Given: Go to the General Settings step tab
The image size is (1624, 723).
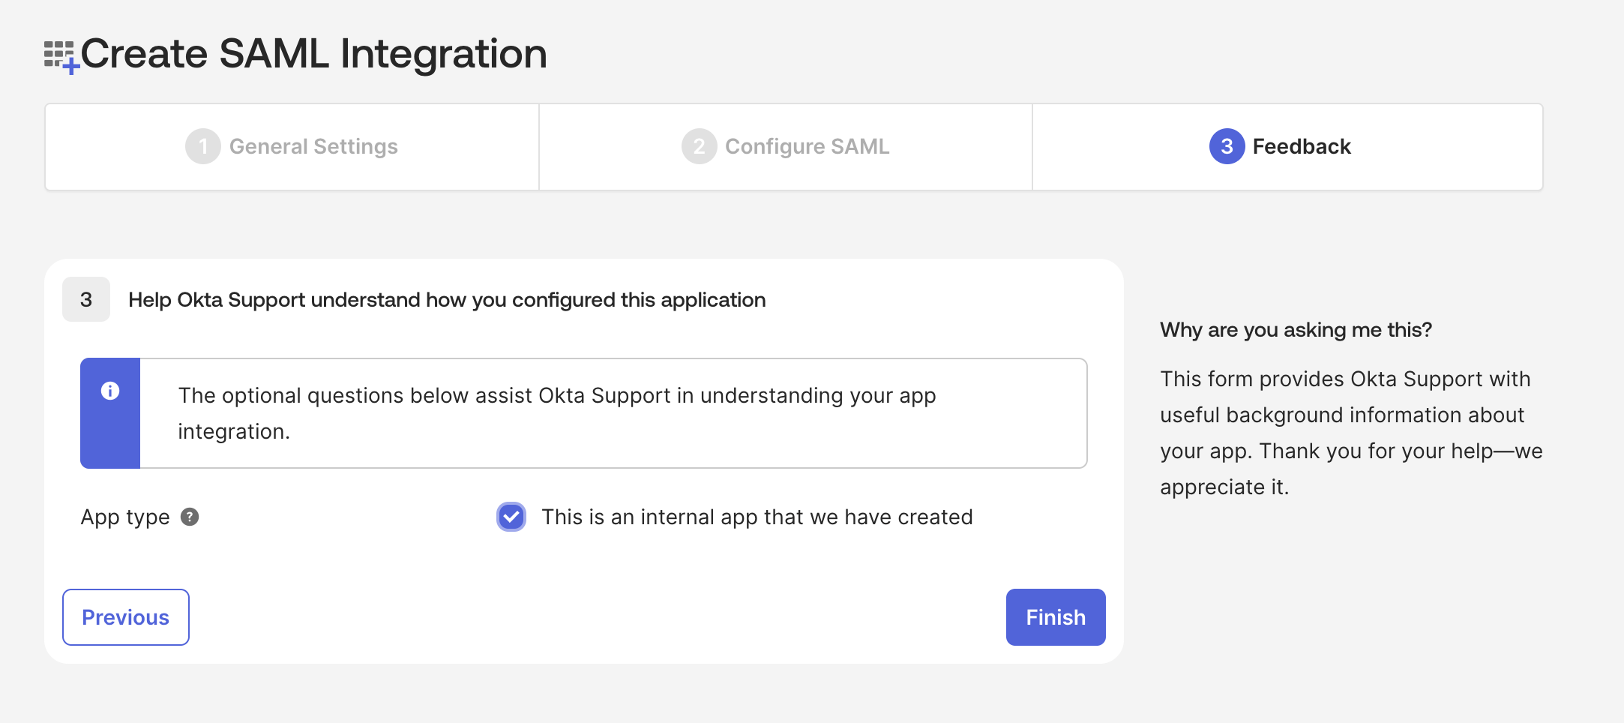Looking at the screenshot, I should 292,147.
